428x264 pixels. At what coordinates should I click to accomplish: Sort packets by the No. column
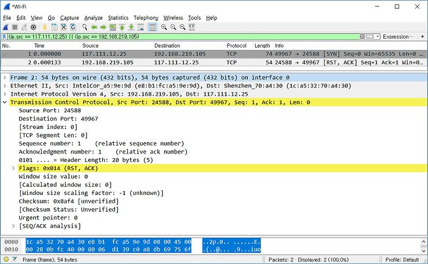coord(17,46)
